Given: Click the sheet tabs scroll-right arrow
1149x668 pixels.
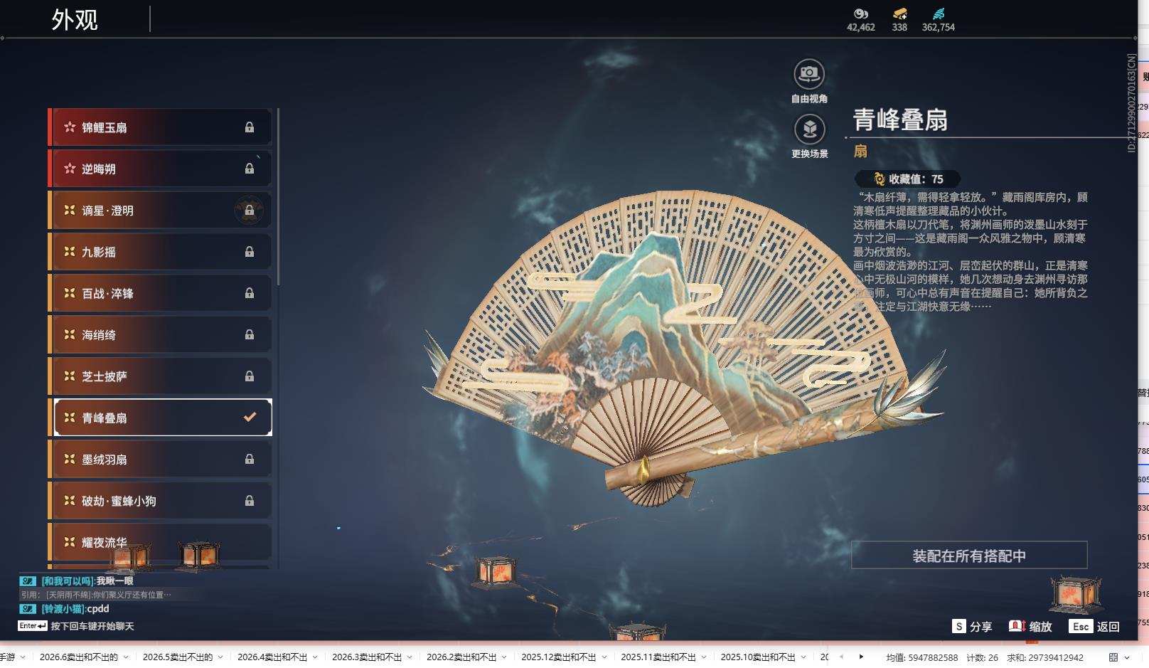Looking at the screenshot, I should 861,657.
